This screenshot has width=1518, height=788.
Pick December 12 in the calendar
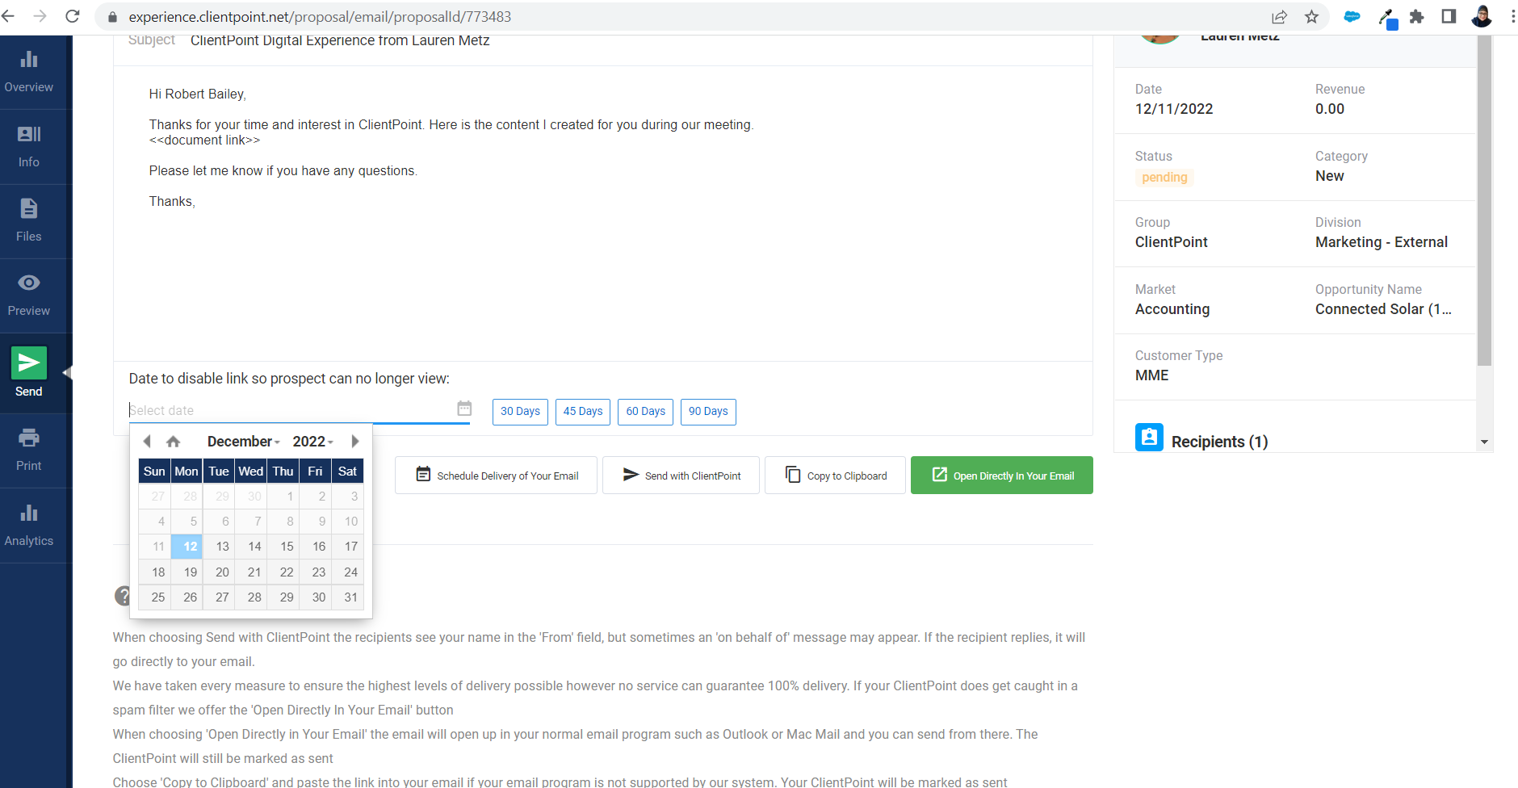187,547
